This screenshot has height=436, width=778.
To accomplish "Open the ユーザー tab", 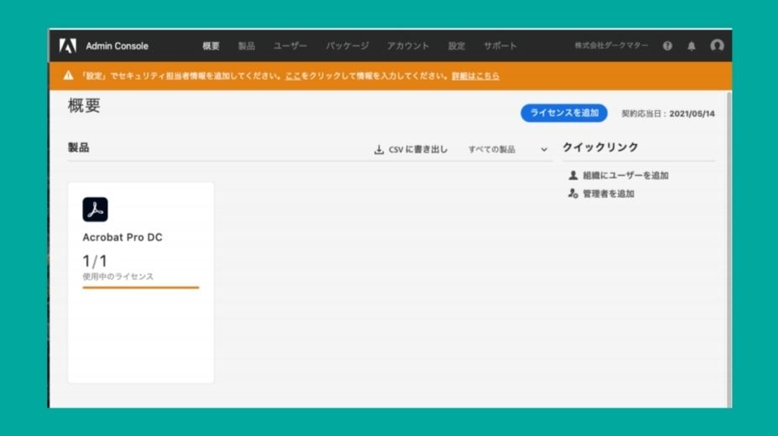I will 290,46.
